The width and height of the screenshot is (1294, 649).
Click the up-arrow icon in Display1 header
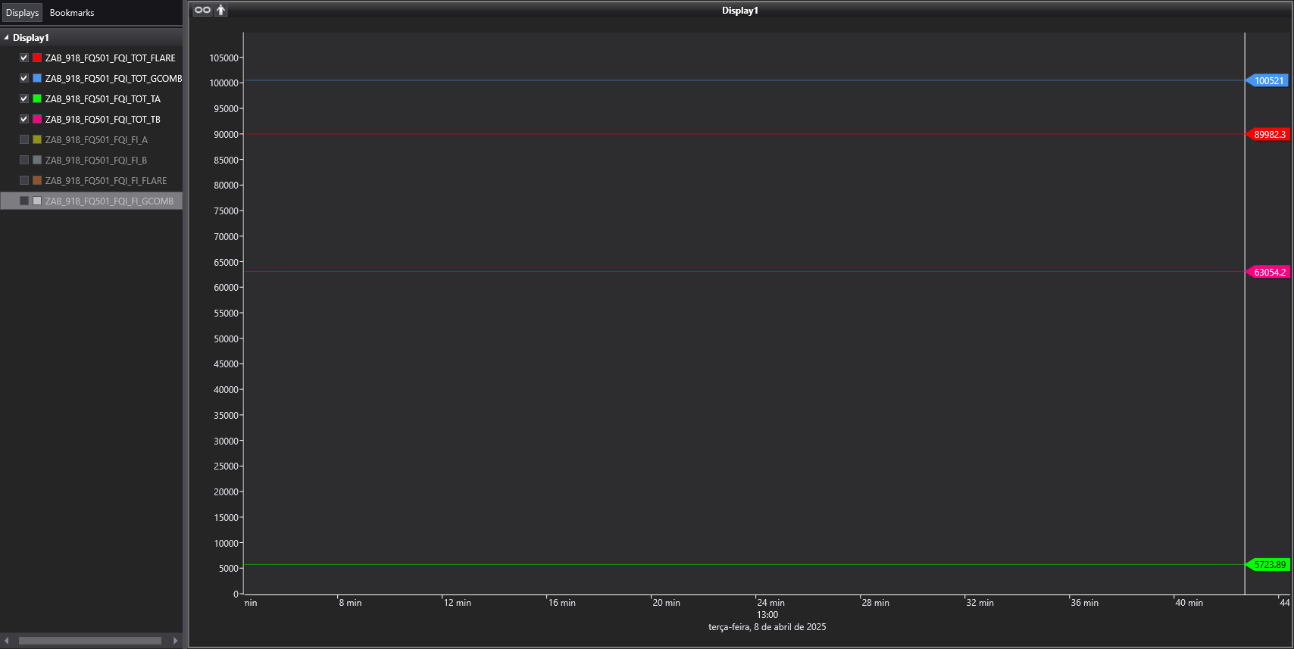[x=220, y=10]
